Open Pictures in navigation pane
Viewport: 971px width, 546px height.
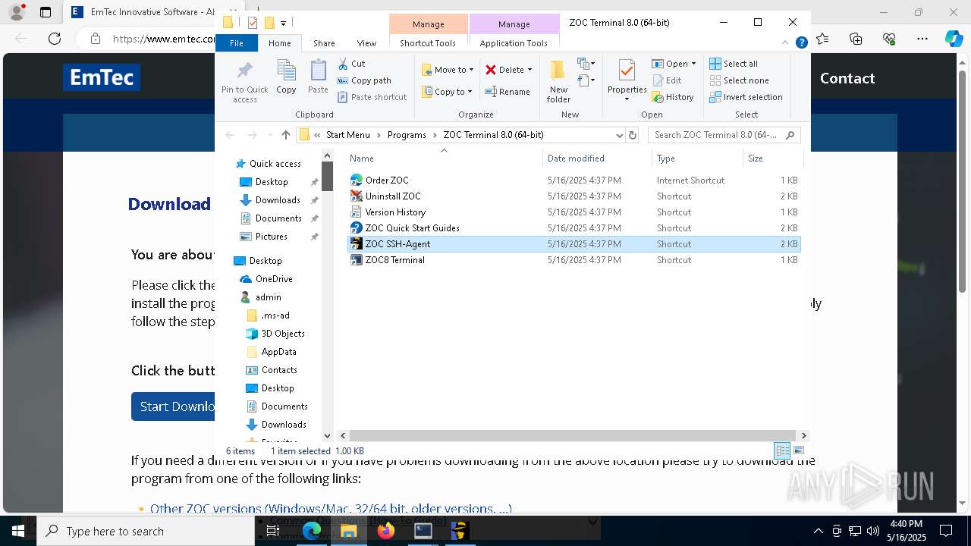coord(271,237)
